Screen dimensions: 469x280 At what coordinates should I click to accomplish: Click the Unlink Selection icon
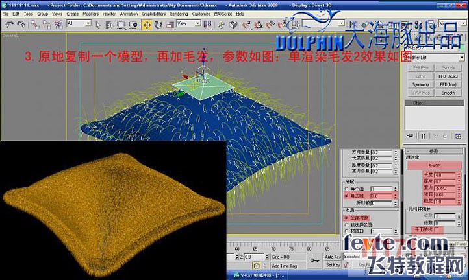46,25
